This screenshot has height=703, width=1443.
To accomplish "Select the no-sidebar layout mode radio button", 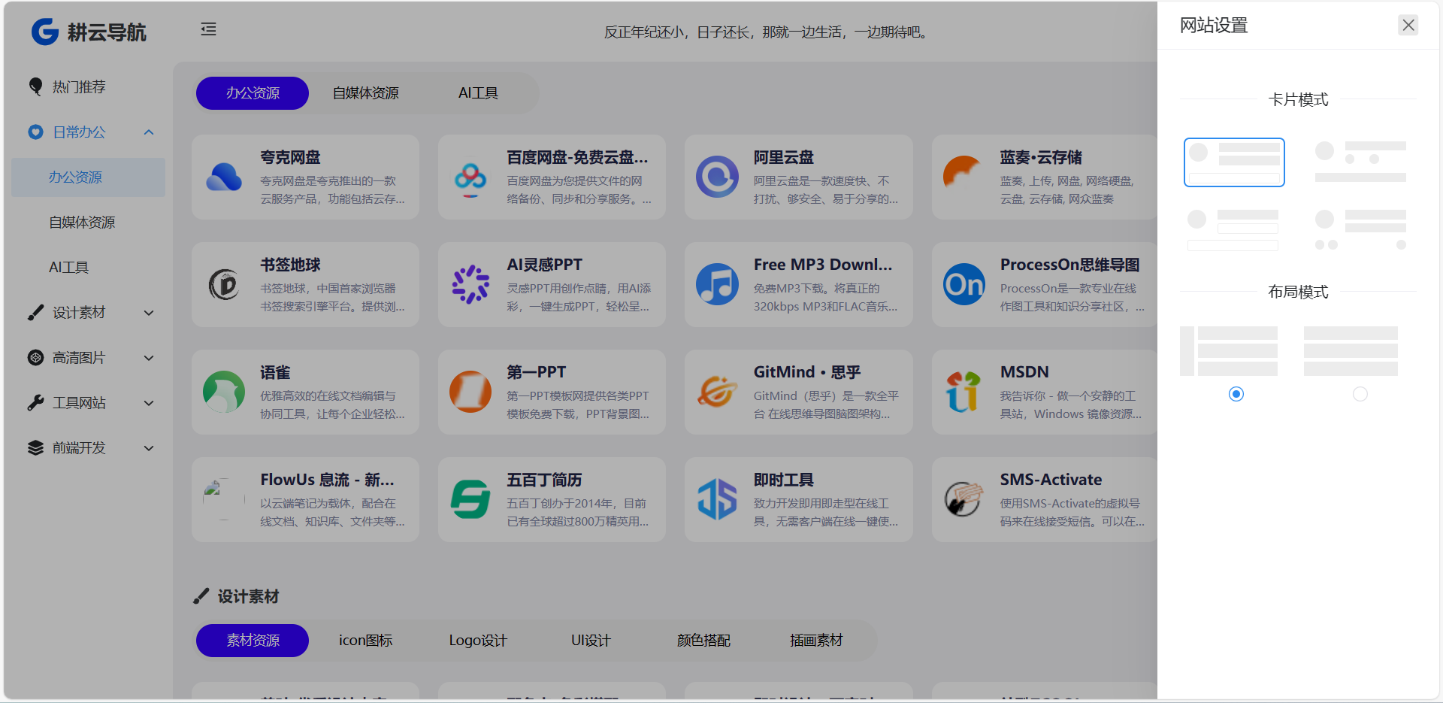I will pyautogui.click(x=1360, y=394).
